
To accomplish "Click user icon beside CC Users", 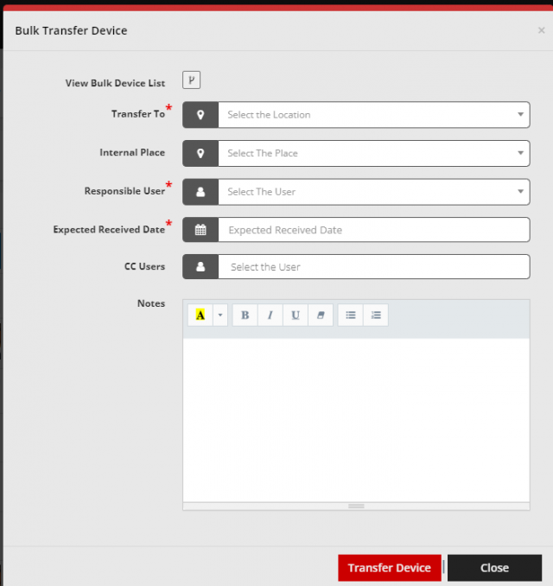I will [200, 266].
